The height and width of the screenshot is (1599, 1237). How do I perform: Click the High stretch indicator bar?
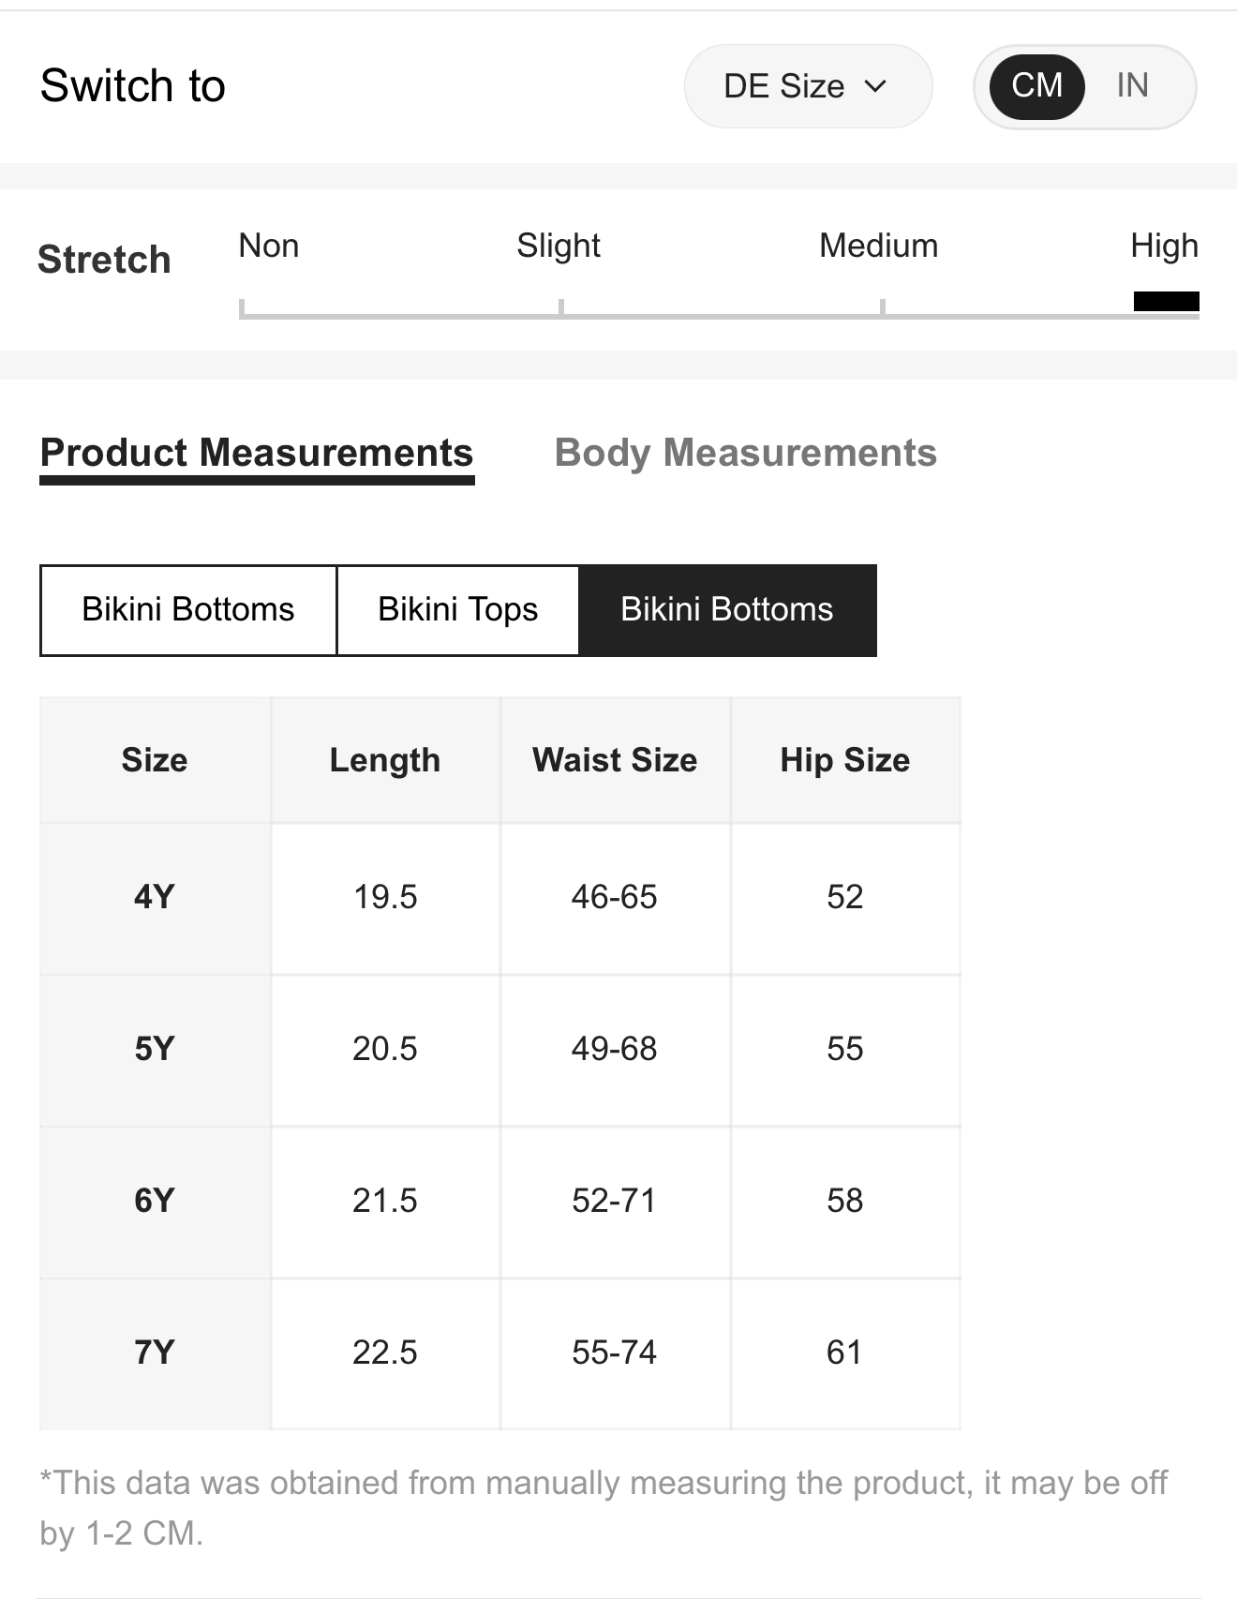pos(1166,301)
